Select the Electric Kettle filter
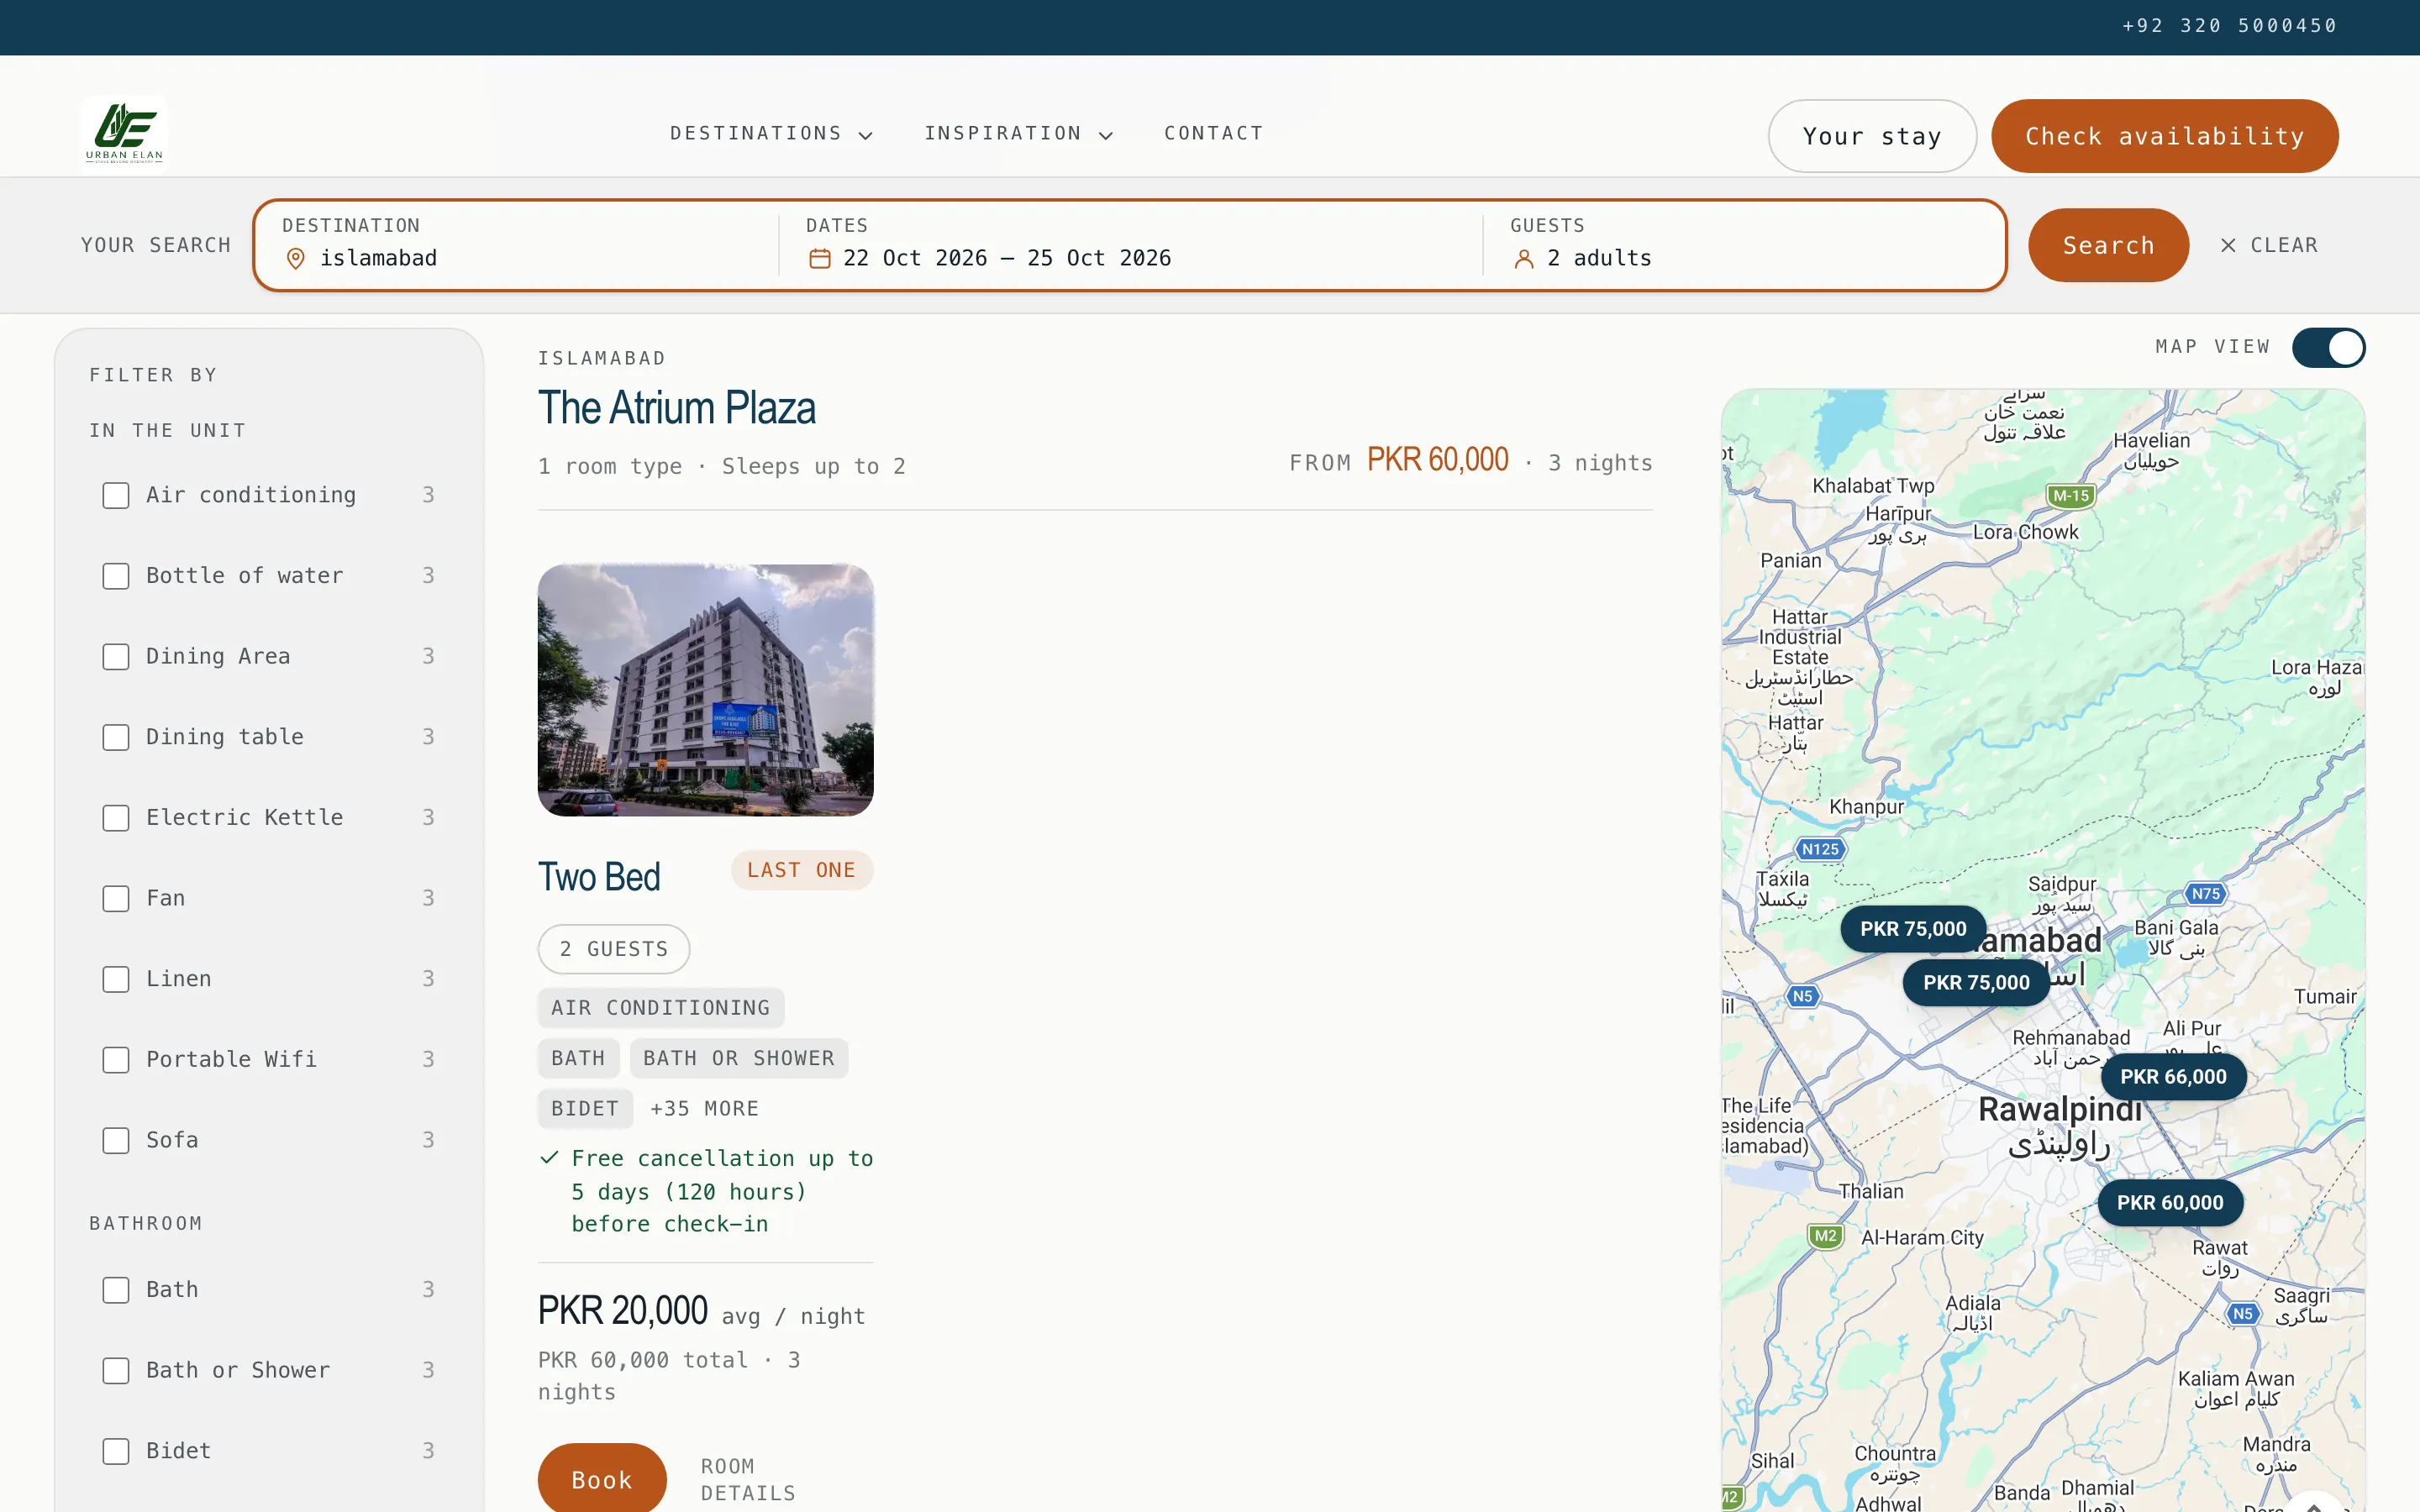The width and height of the screenshot is (2420, 1512). pos(116,818)
